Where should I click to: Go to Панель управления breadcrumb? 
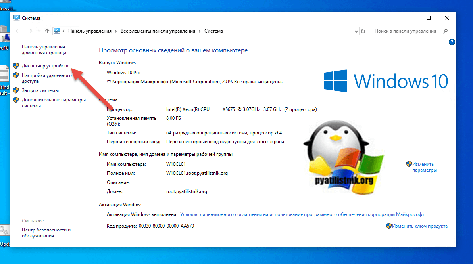tap(90, 31)
